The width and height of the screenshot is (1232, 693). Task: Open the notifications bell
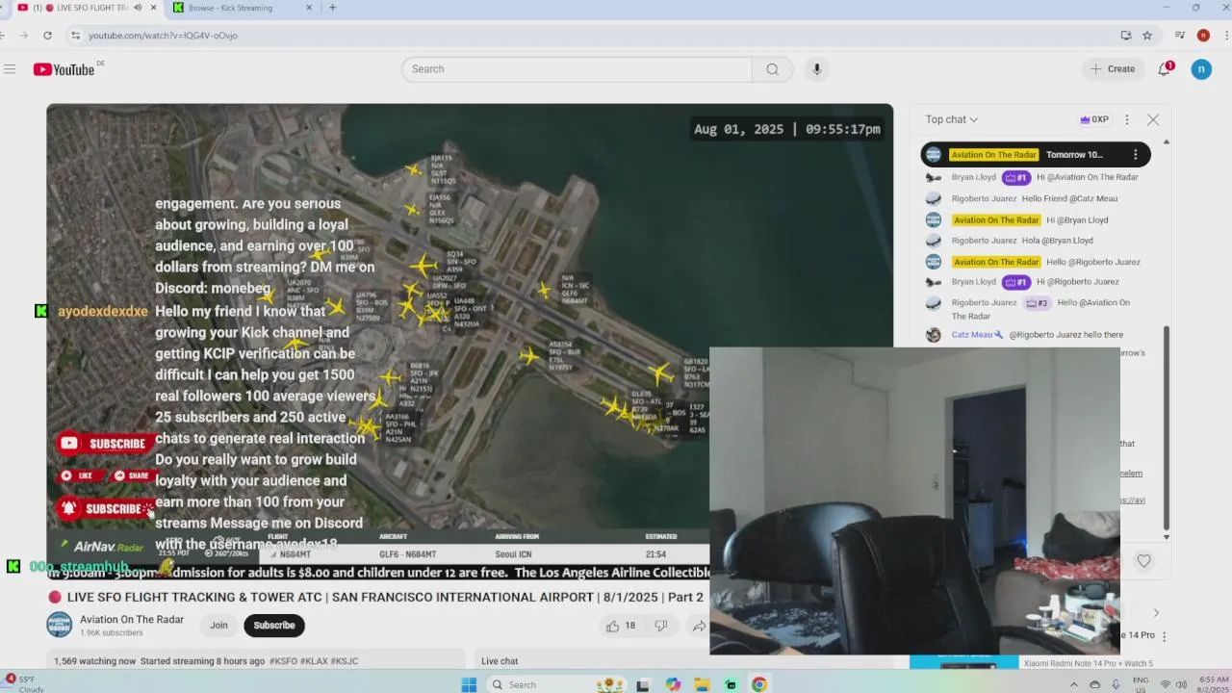1164,69
